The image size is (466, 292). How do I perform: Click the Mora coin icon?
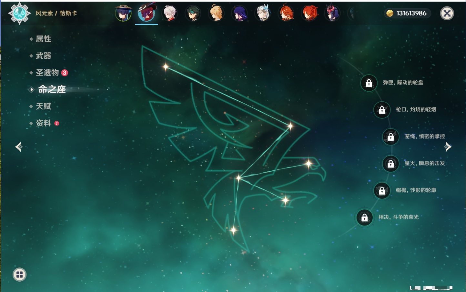tap(390, 13)
